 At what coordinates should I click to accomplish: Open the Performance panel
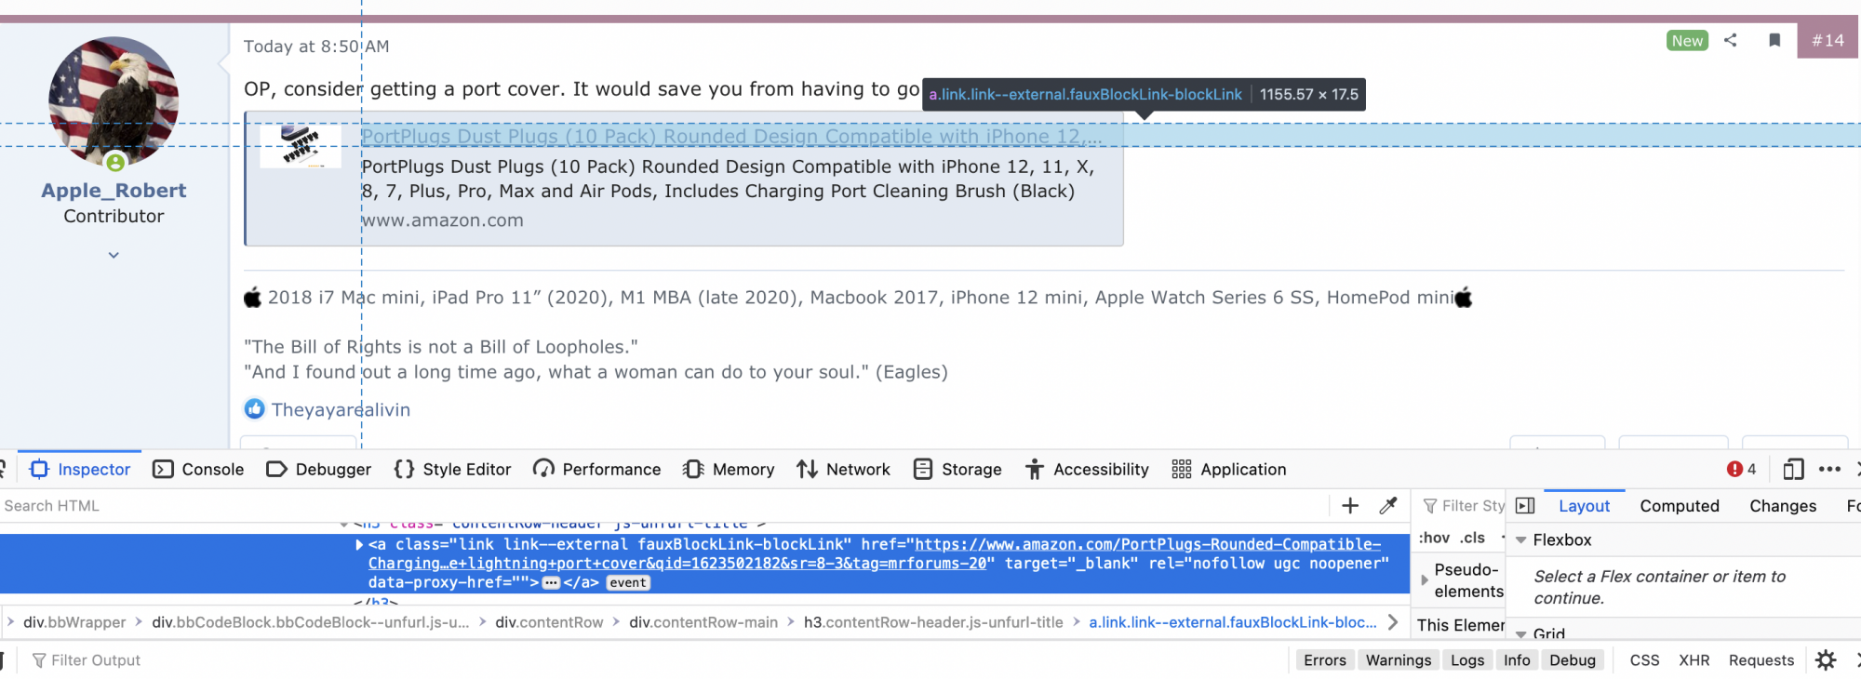tap(596, 470)
